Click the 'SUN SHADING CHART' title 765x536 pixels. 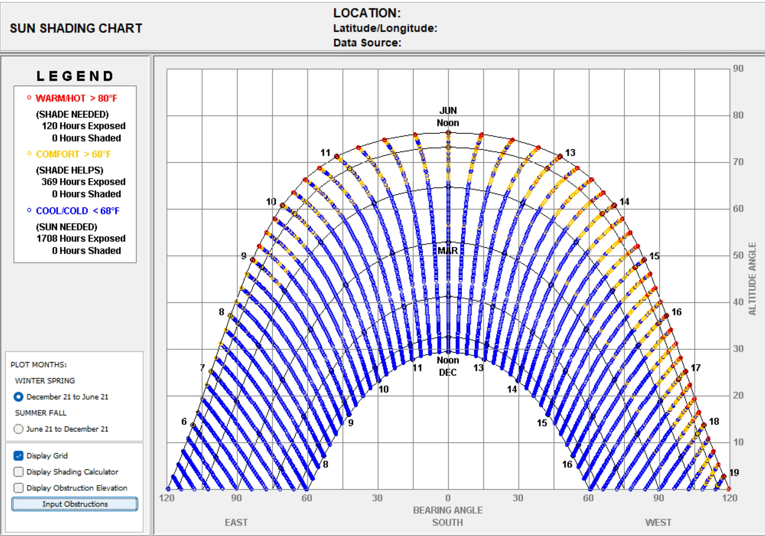click(x=76, y=28)
